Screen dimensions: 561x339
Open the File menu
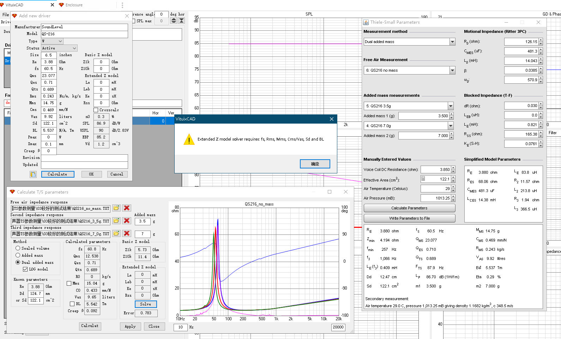click(x=6, y=14)
